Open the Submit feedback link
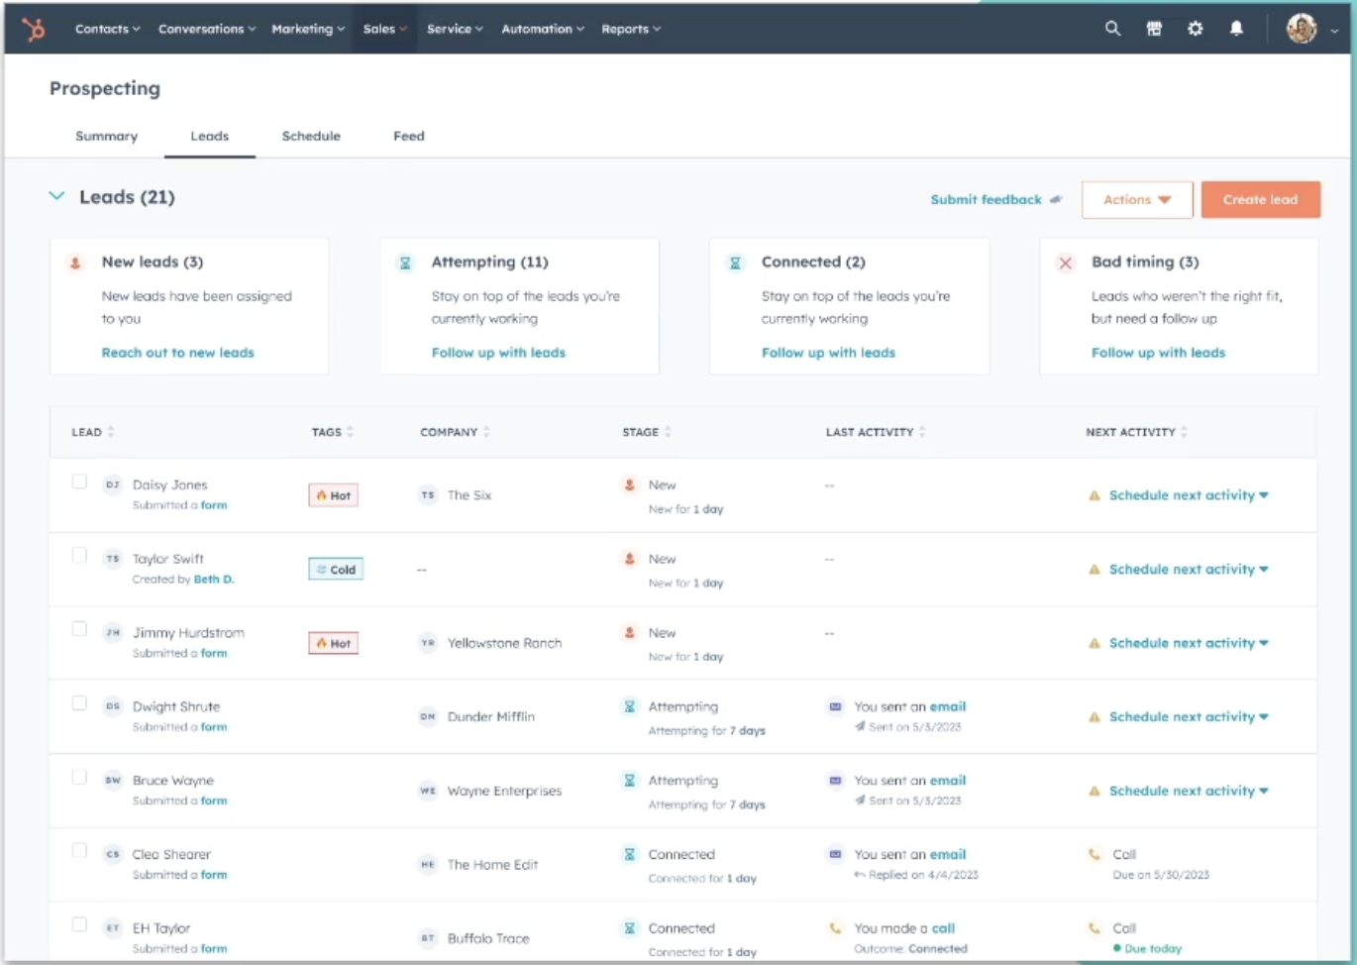The image size is (1357, 965). 986,200
